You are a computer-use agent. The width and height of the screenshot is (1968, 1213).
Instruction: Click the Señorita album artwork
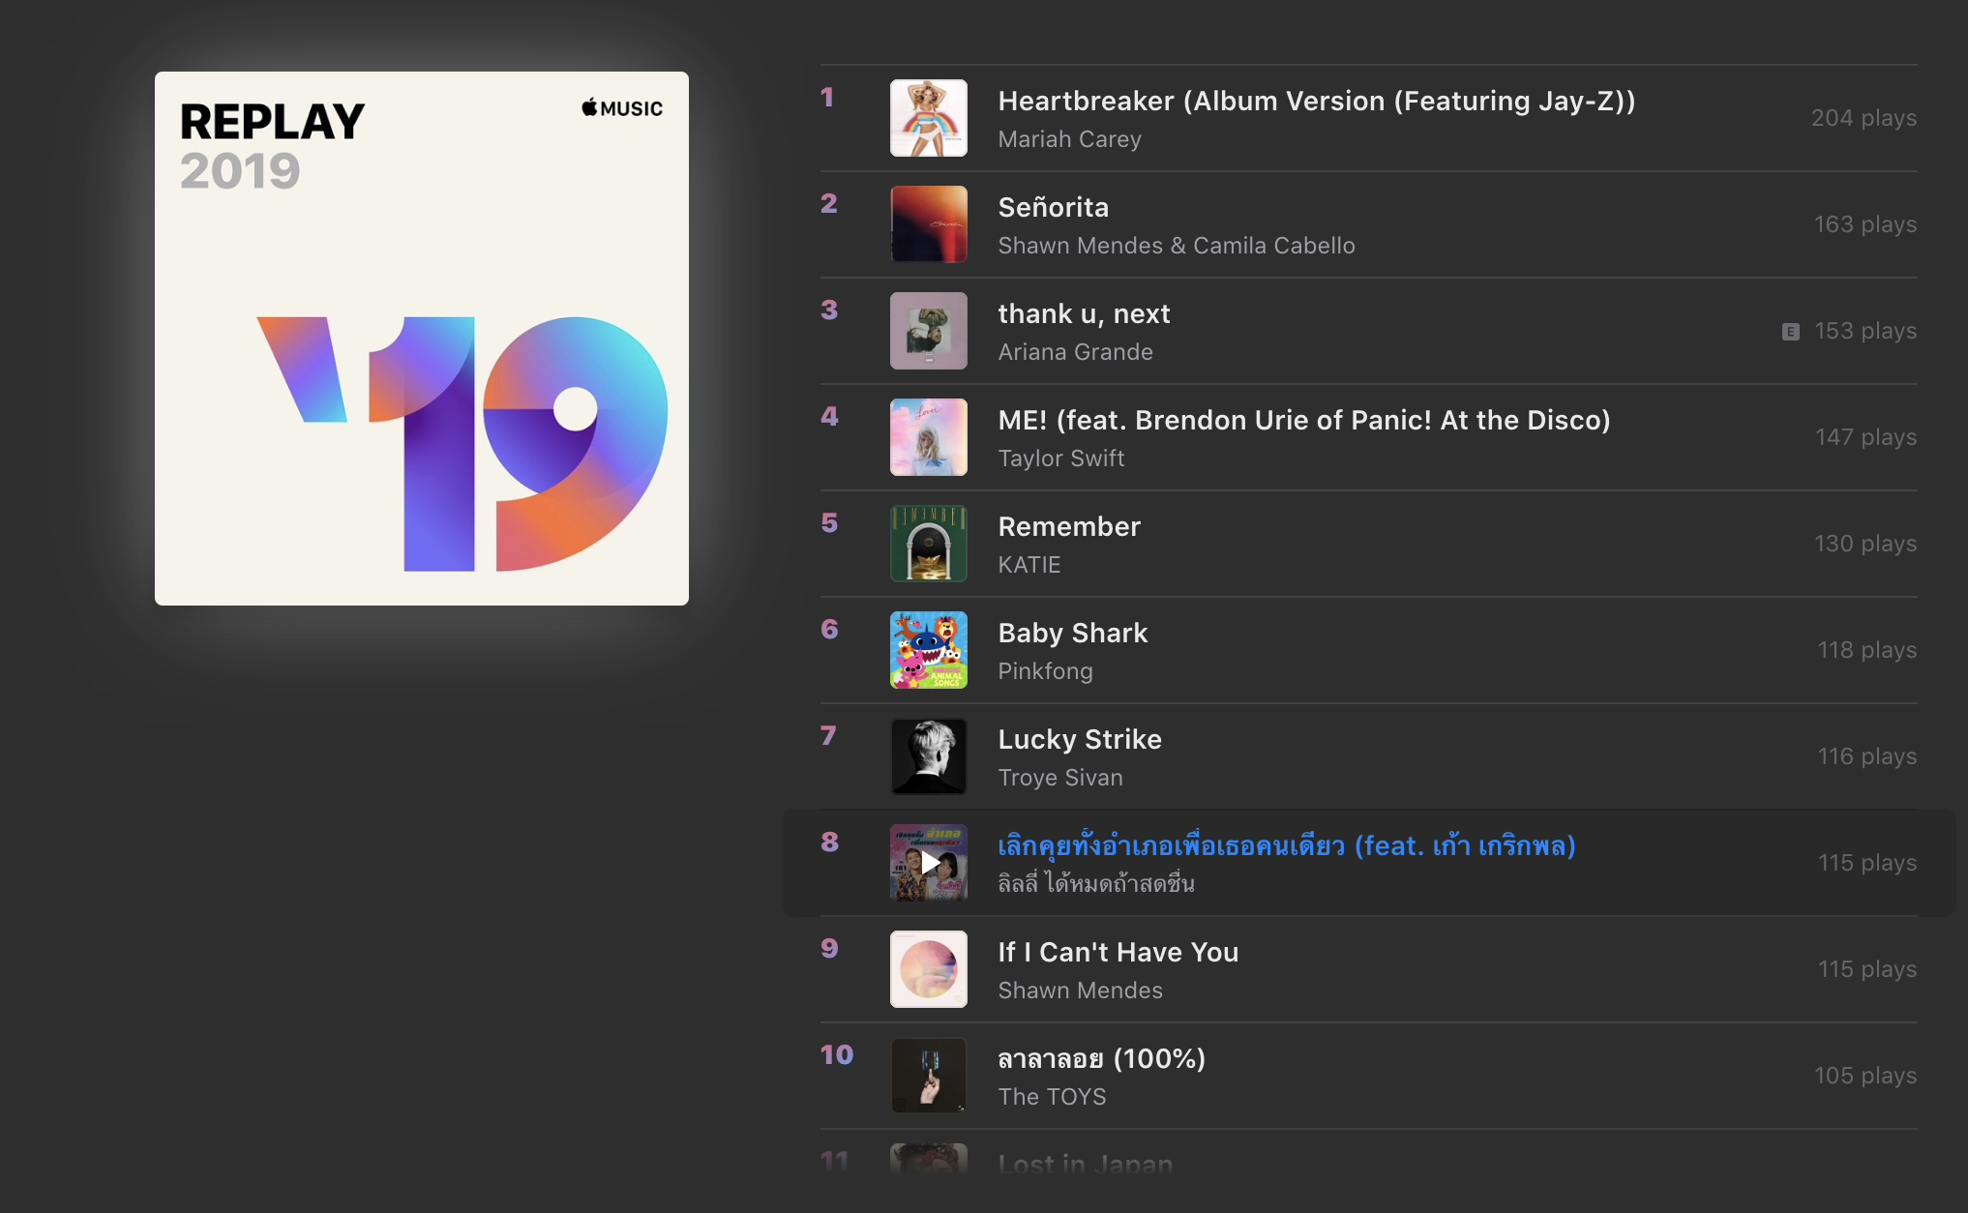coord(928,224)
